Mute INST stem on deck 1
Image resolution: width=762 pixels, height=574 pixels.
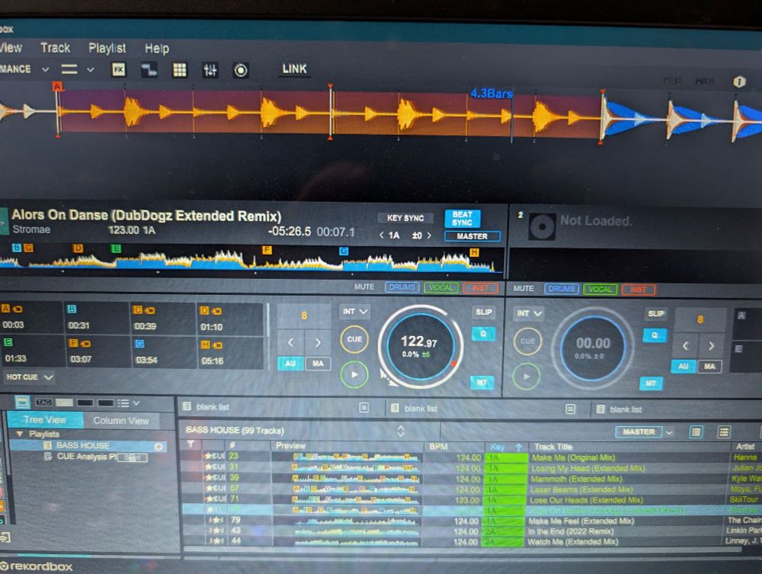pyautogui.click(x=480, y=288)
